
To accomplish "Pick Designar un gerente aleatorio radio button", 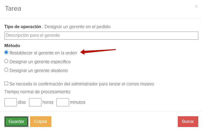I will point(6,70).
